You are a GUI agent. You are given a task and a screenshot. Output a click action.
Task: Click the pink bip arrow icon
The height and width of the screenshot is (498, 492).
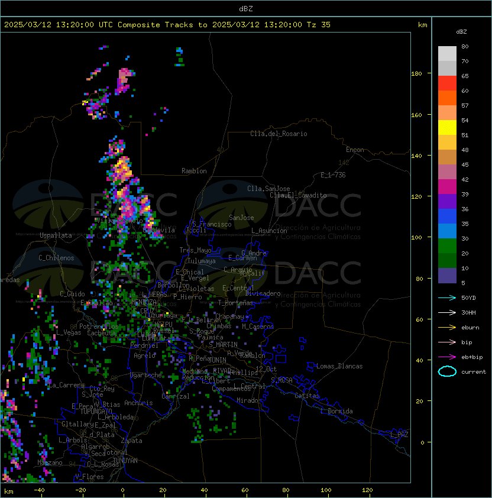tap(447, 342)
